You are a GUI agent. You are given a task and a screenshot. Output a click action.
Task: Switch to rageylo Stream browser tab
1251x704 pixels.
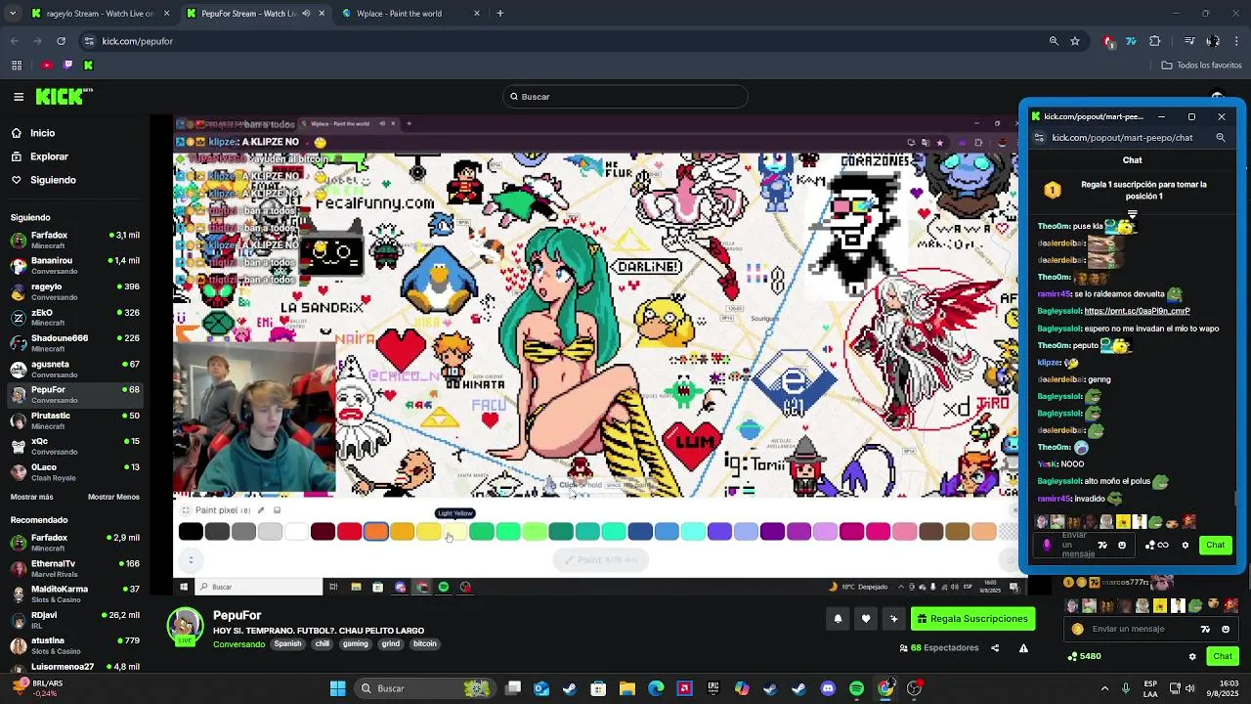click(101, 14)
